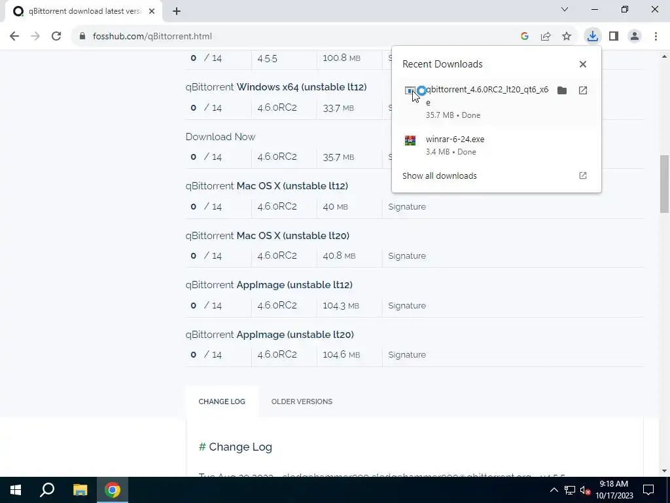Open the Chrome side panel
The width and height of the screenshot is (670, 503).
pos(614,37)
